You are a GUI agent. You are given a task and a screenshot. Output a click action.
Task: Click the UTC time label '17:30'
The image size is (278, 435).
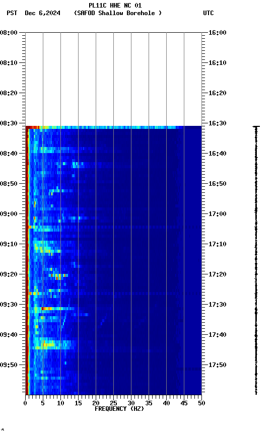click(218, 305)
